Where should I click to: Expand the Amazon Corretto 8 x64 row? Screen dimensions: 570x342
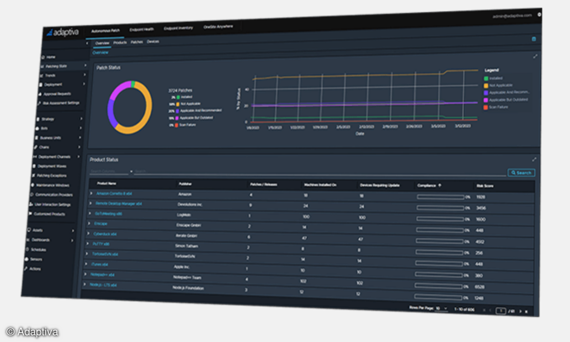coord(91,193)
